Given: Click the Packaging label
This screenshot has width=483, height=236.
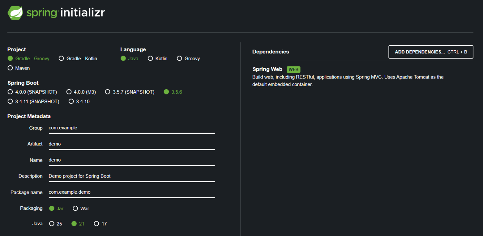Looking at the screenshot, I should point(31,208).
